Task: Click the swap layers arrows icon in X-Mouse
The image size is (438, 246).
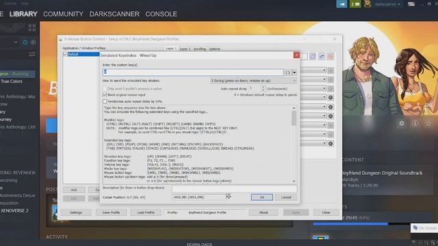Action: click(x=322, y=57)
